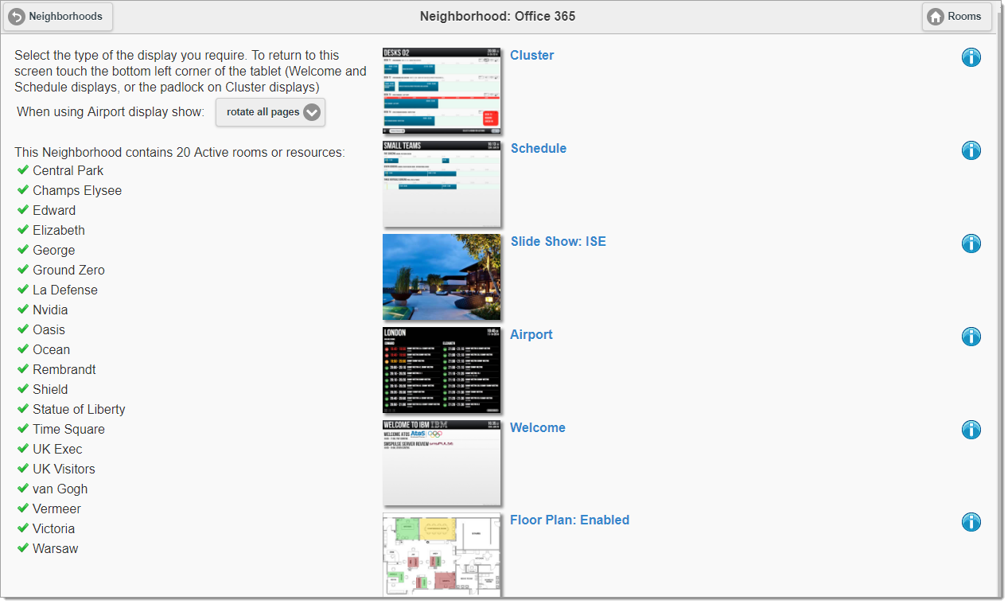The height and width of the screenshot is (604, 1008).
Task: Open the Rooms home button
Action: click(956, 16)
